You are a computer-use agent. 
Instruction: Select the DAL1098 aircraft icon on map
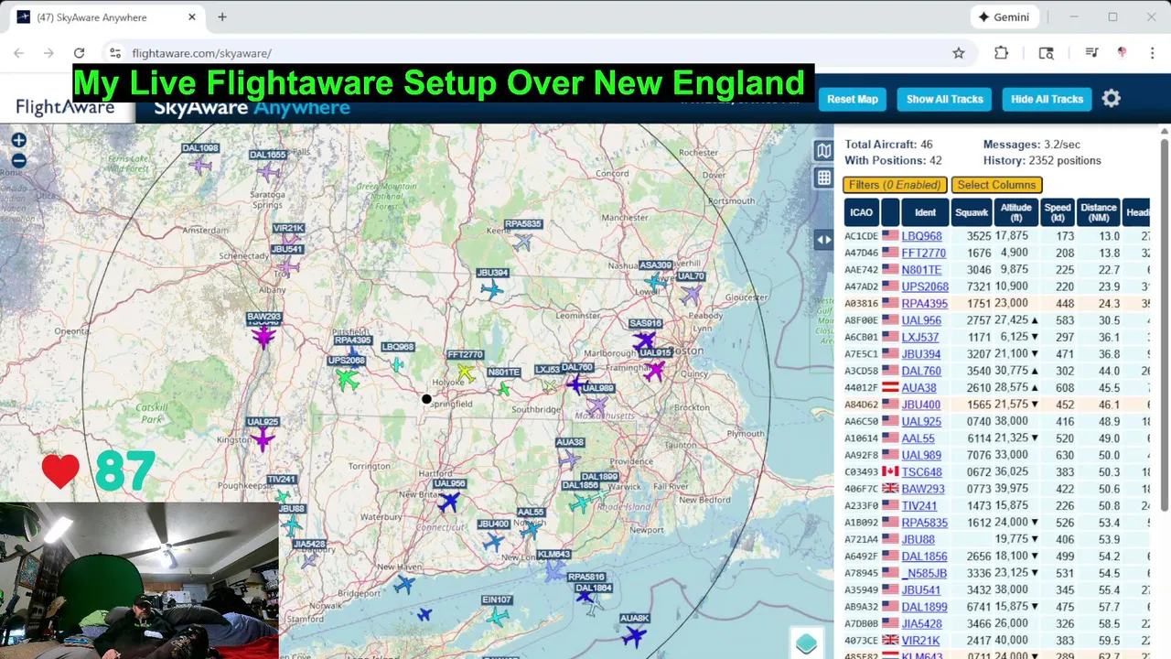tap(201, 165)
